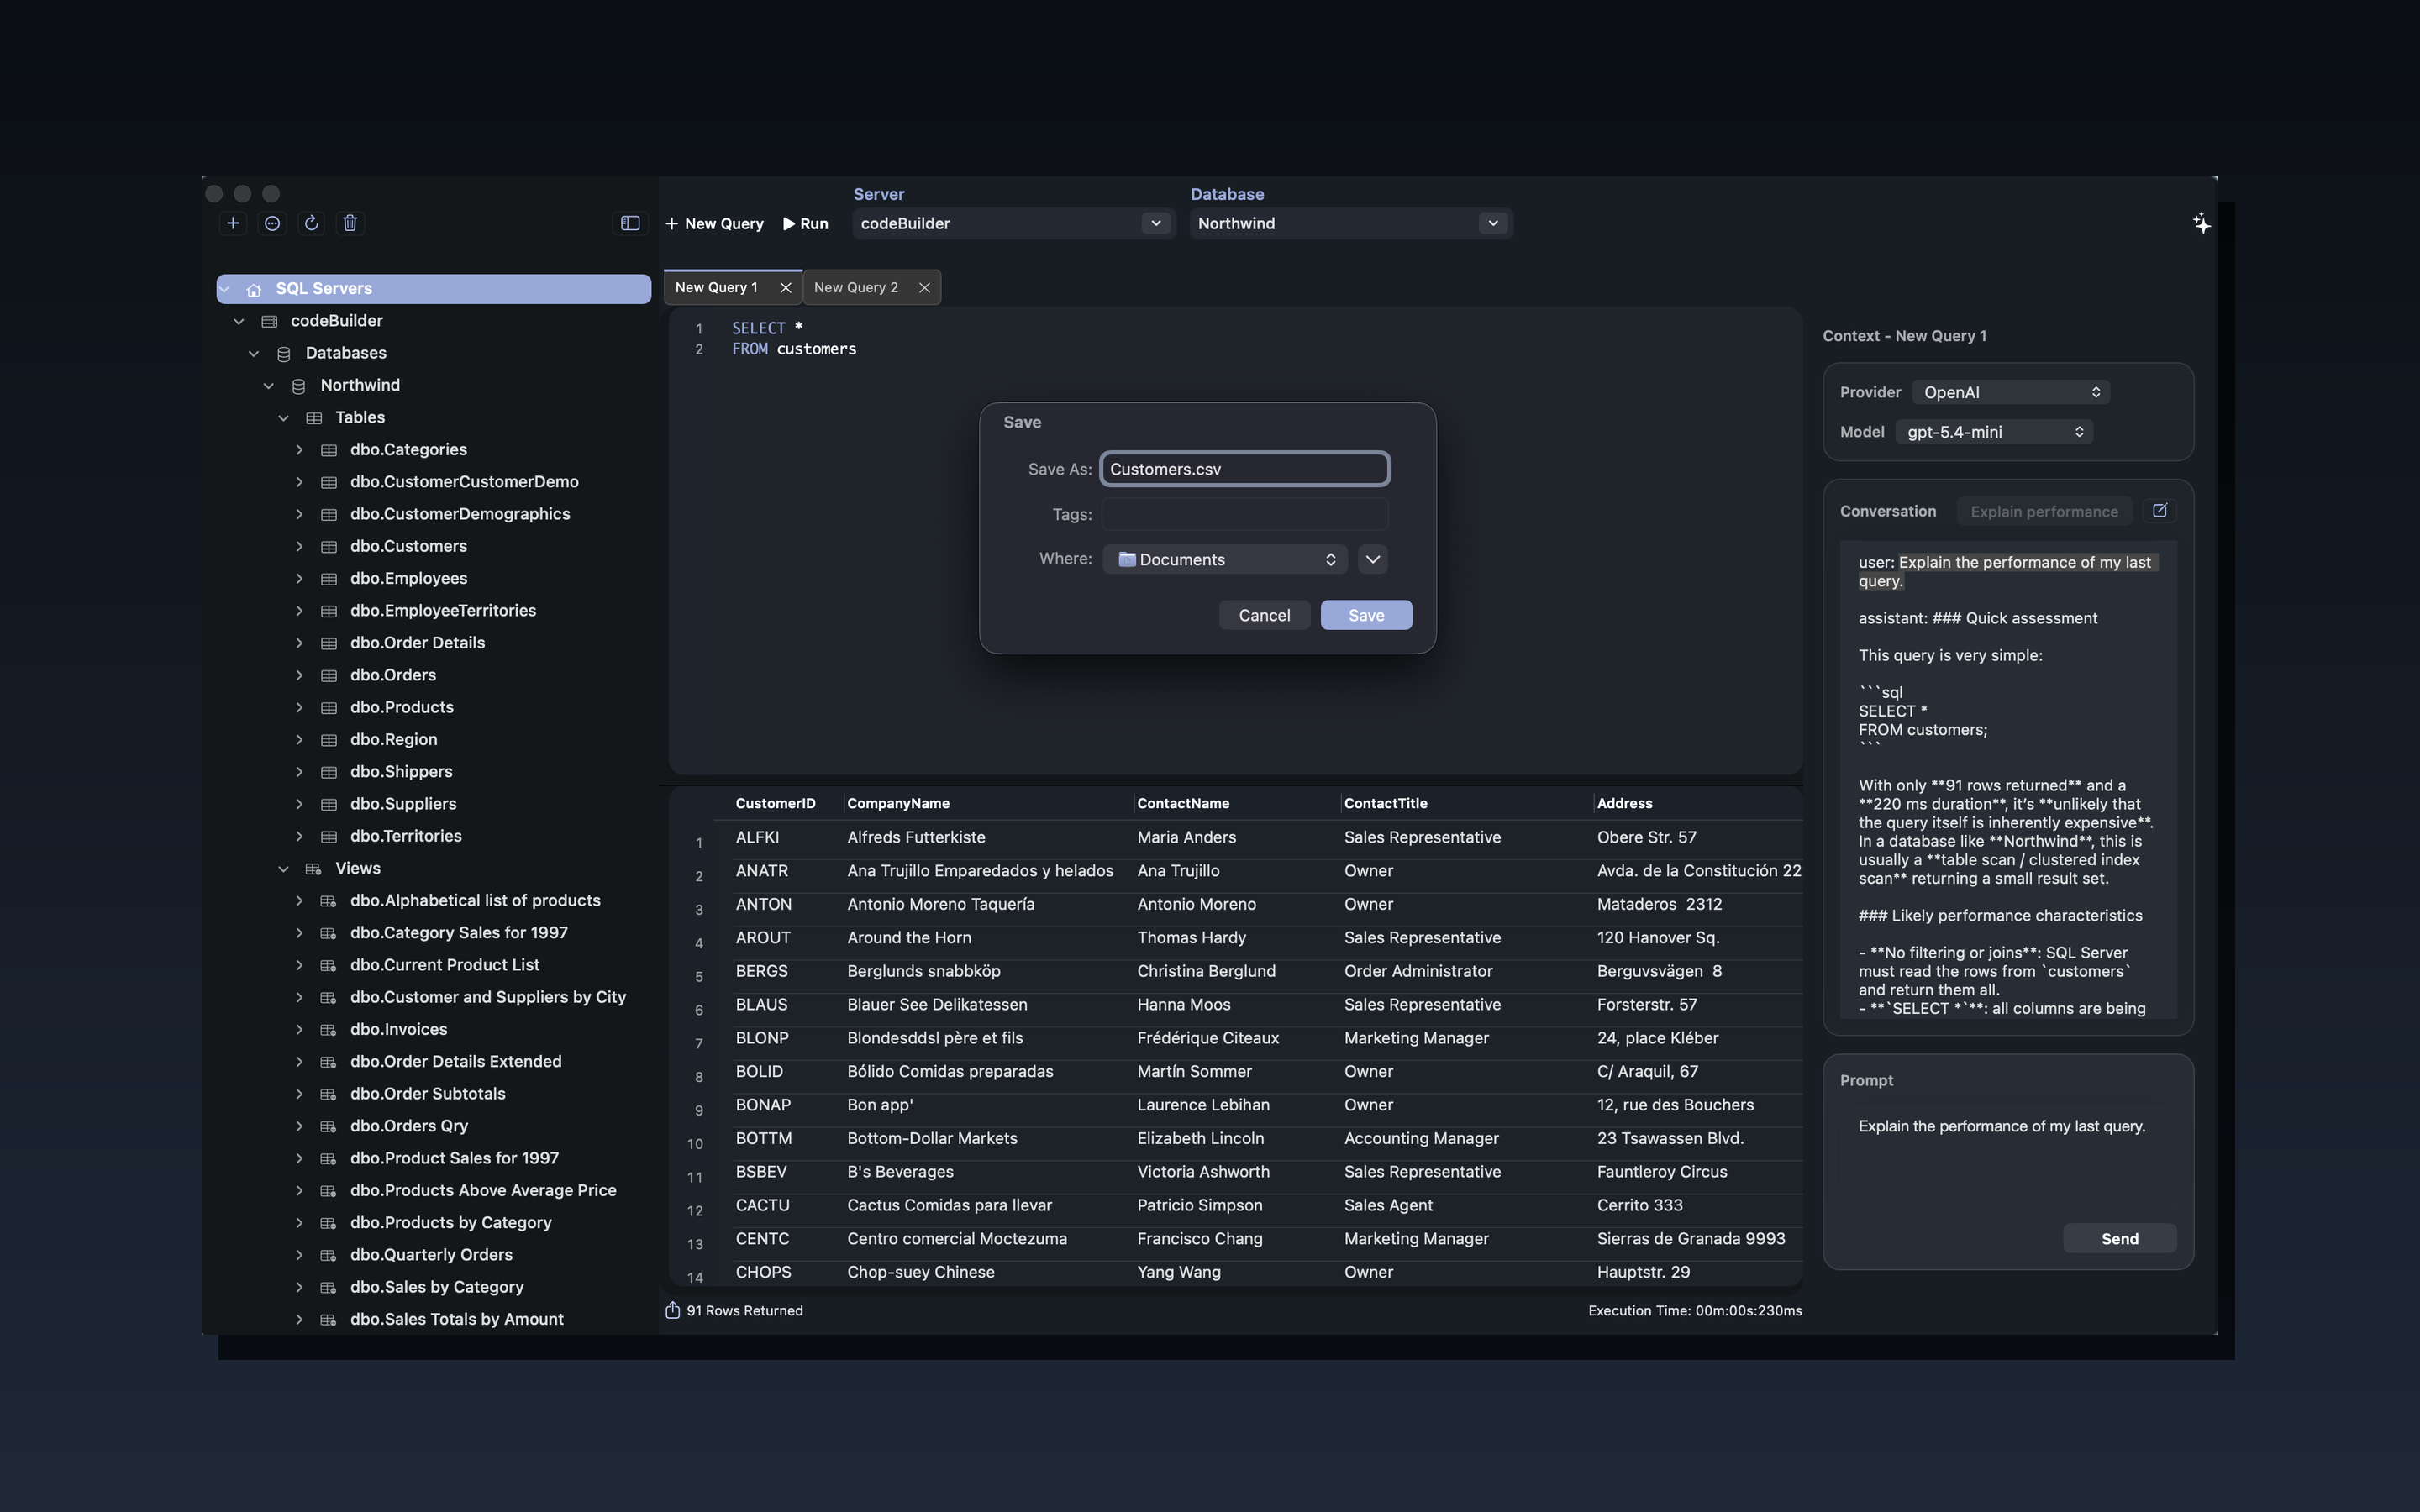Click the add server plus icon
This screenshot has width=2420, height=1512.
[232, 223]
